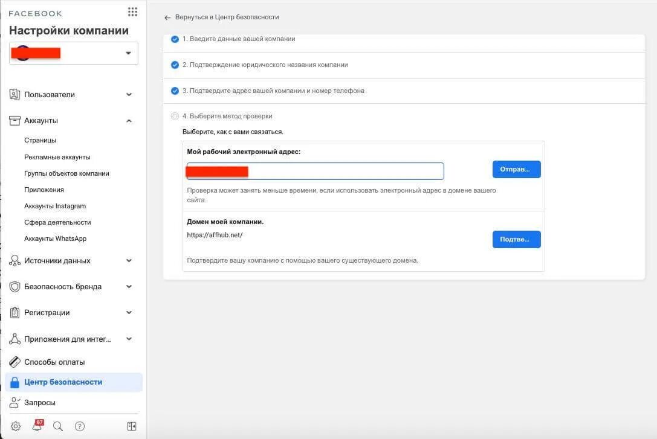The image size is (657, 439).
Task: Click the Brand safety shield icon
Action: point(15,287)
